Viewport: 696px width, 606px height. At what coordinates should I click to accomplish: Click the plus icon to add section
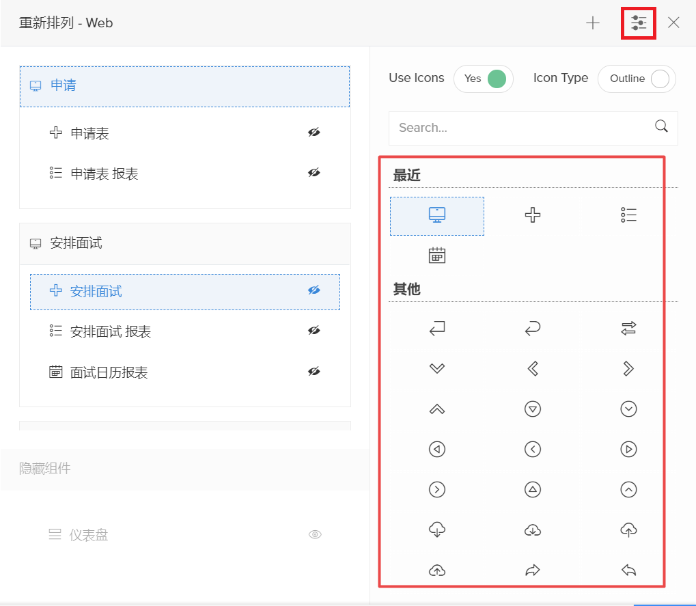(593, 23)
